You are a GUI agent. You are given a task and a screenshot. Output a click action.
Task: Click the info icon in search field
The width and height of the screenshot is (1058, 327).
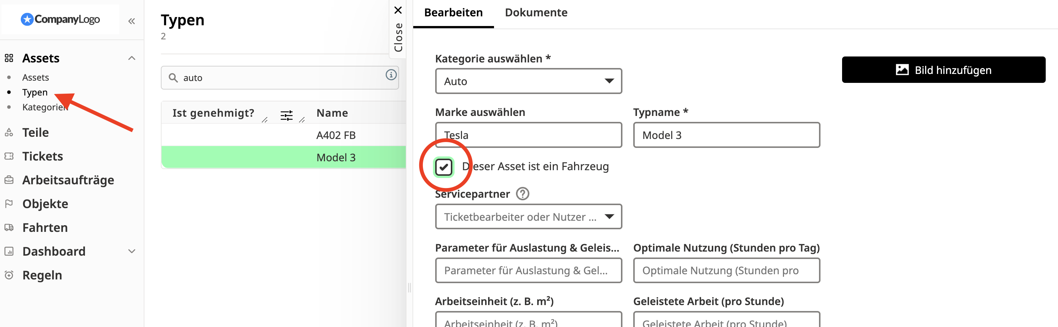(391, 75)
